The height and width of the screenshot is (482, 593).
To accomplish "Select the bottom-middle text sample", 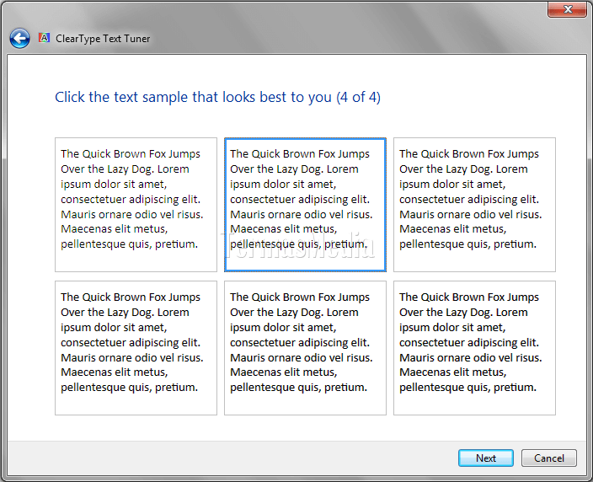I will (305, 348).
